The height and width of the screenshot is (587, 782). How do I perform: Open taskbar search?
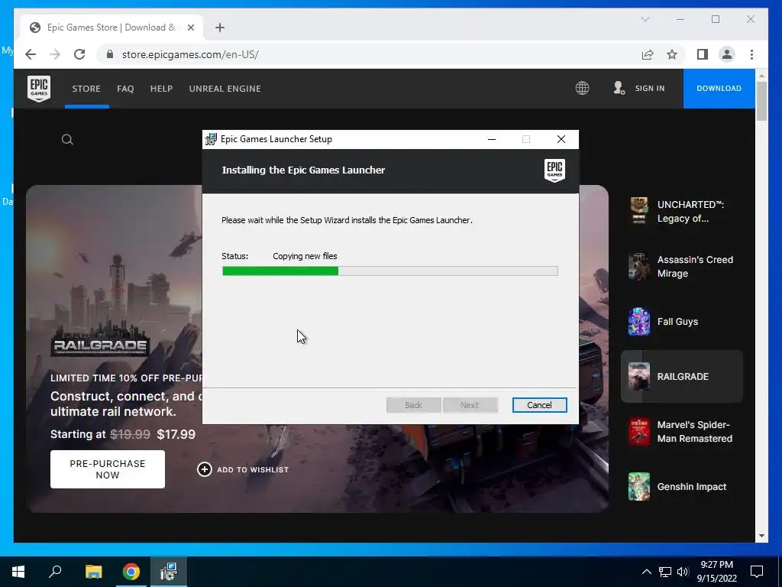[55, 572]
